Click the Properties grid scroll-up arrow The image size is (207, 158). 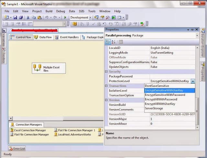coord(197,48)
